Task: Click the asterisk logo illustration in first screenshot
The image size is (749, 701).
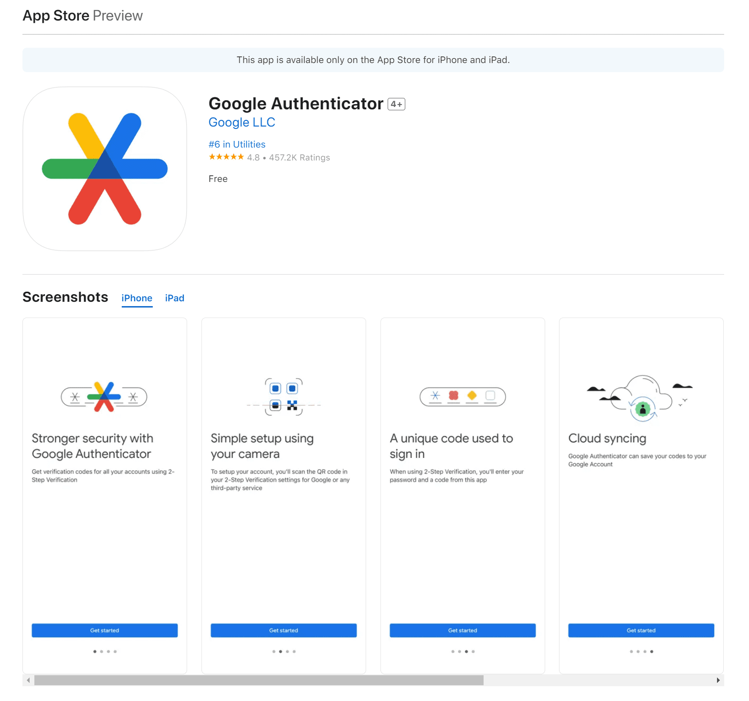Action: tap(104, 397)
